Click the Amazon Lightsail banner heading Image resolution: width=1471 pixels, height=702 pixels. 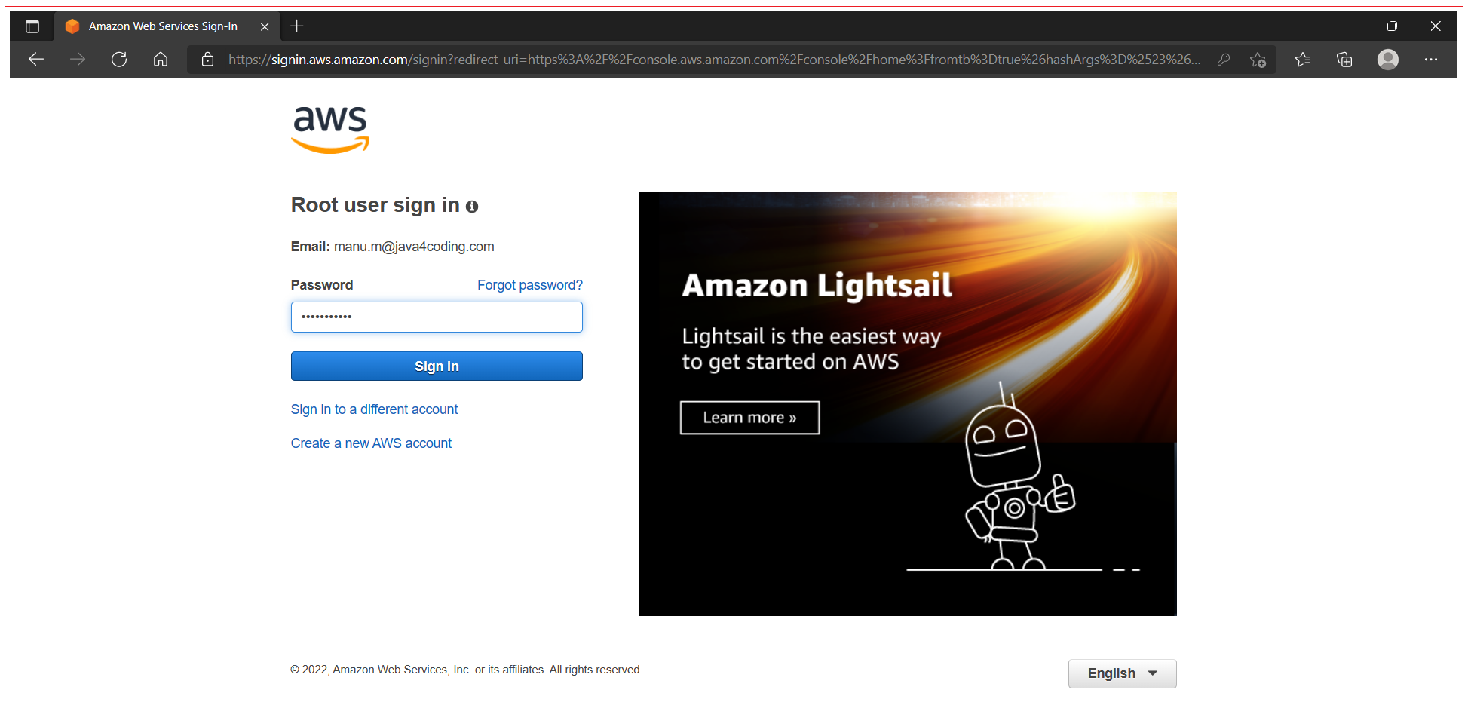coord(817,286)
